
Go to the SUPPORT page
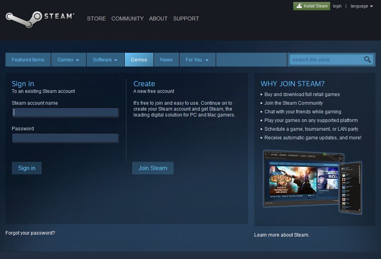click(186, 18)
